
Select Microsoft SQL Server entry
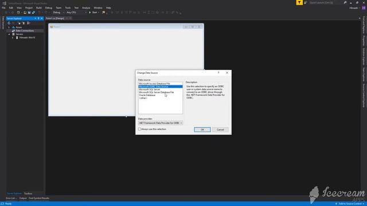pyautogui.click(x=161, y=89)
